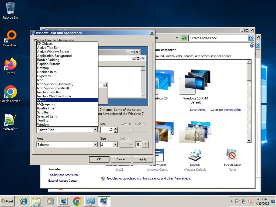
Task: Choose Scrollbar from the item list
Action: [67, 112]
